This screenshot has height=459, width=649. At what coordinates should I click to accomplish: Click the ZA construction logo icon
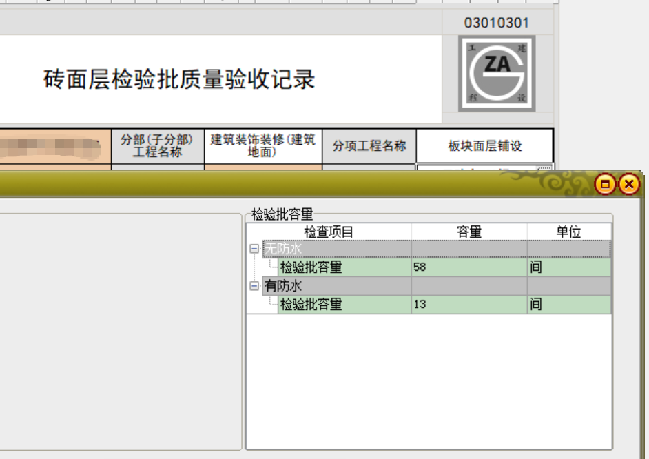[497, 73]
